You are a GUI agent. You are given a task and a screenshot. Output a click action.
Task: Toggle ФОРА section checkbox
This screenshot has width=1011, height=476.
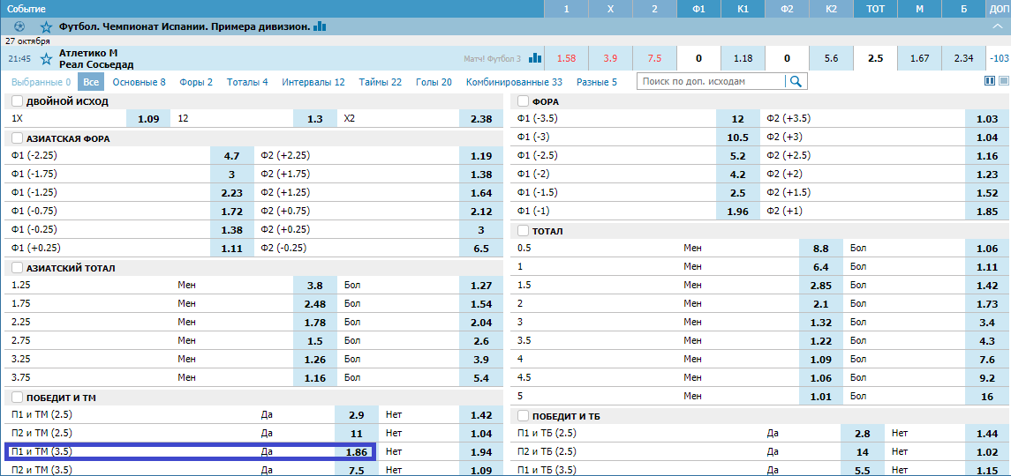click(x=523, y=101)
